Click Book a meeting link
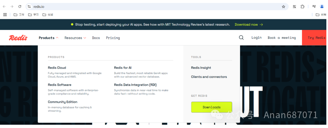This screenshot has width=328, height=128. pyautogui.click(x=282, y=38)
